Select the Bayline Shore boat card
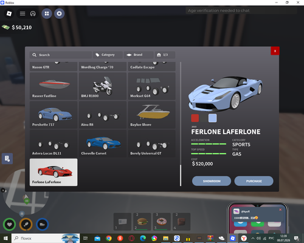Screen dimensions: 304x243 point(151,115)
